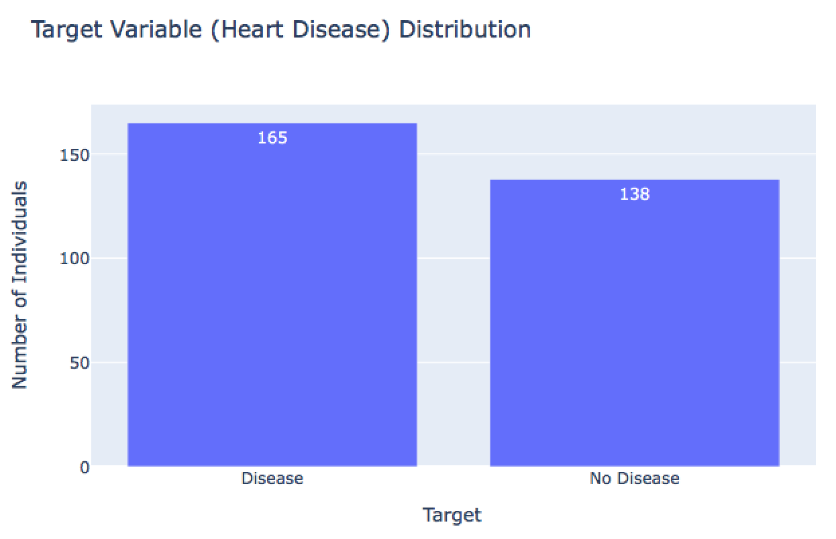Click the 50 gridline between the bars
Screen dimensions: 836x539
(454, 363)
